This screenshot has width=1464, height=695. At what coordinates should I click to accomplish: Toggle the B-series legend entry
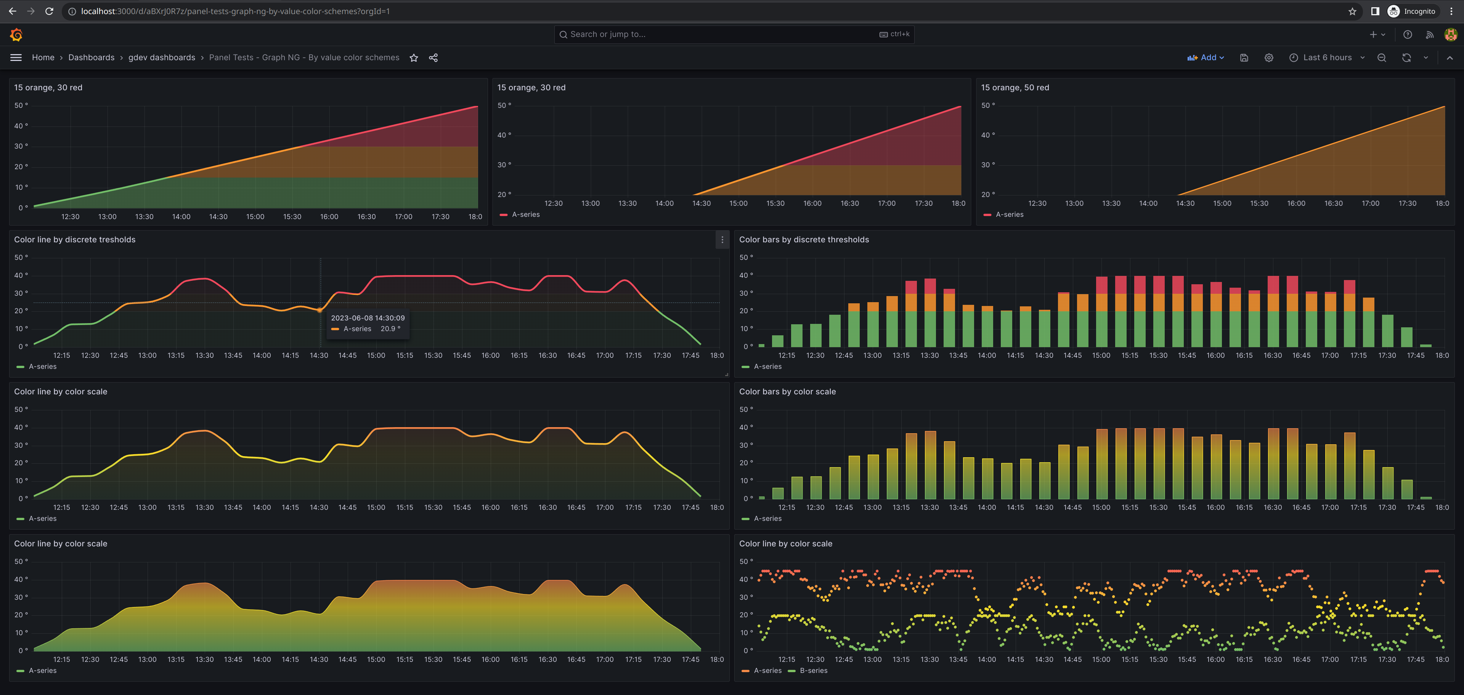(x=814, y=670)
